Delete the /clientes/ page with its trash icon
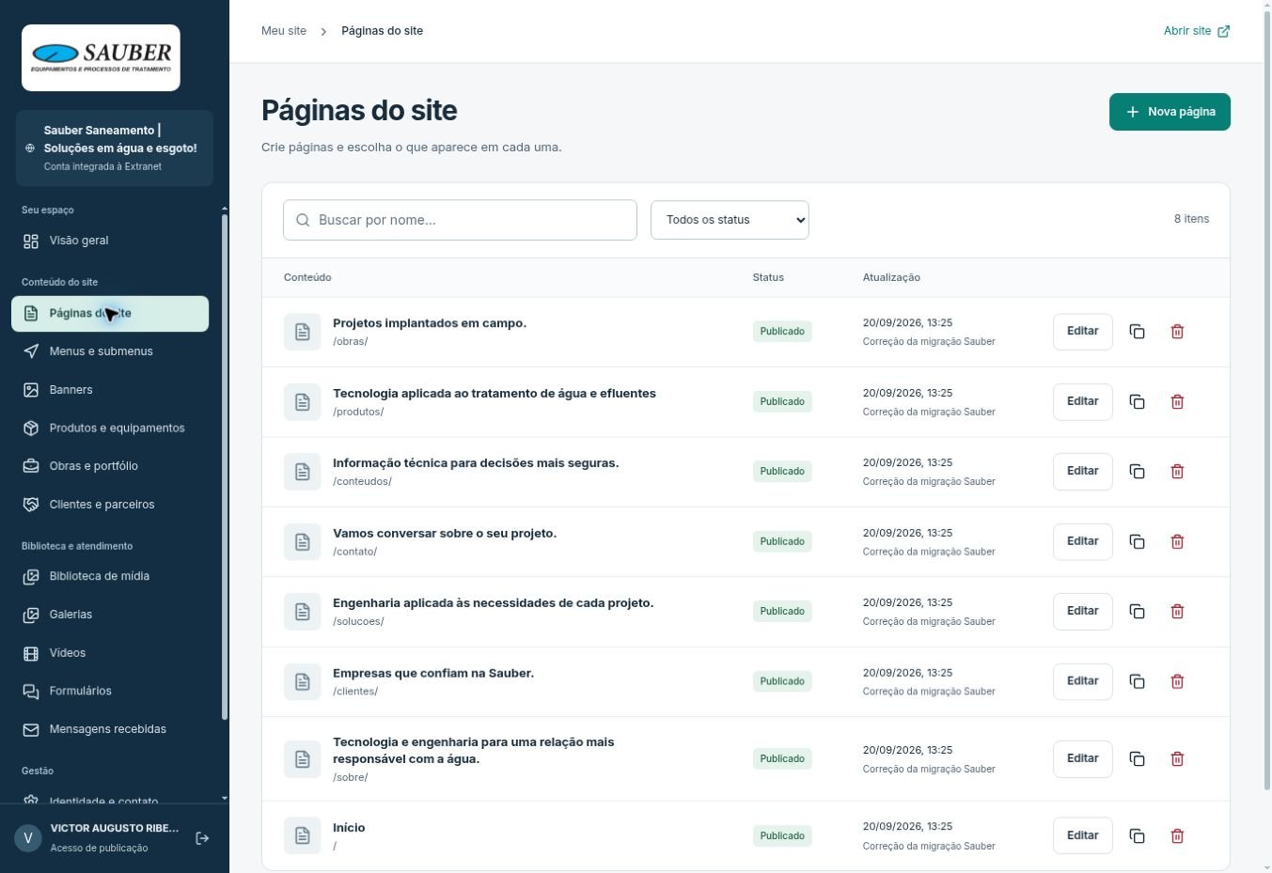This screenshot has height=873, width=1272. pos(1177,681)
